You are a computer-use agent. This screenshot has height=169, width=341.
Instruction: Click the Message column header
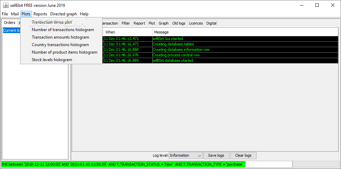245,32
